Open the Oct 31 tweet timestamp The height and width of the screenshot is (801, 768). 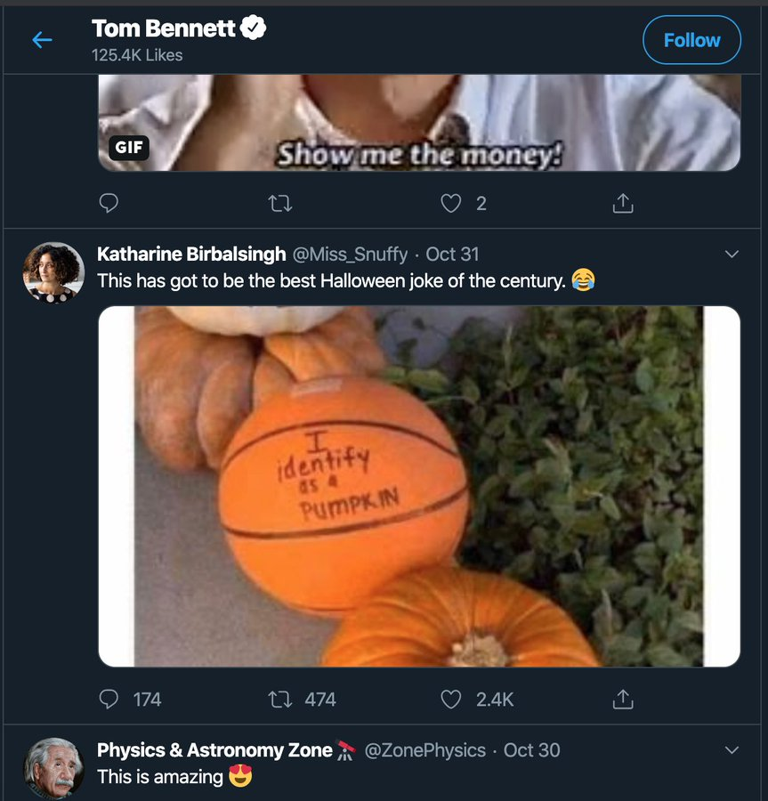(453, 255)
